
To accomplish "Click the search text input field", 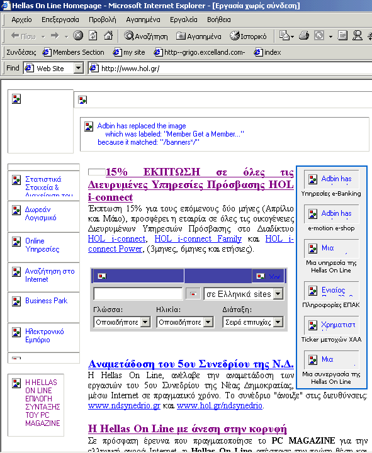I will point(138,294).
